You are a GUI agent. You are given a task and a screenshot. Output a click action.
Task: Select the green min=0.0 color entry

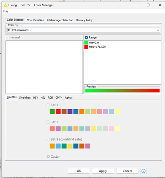point(92,43)
